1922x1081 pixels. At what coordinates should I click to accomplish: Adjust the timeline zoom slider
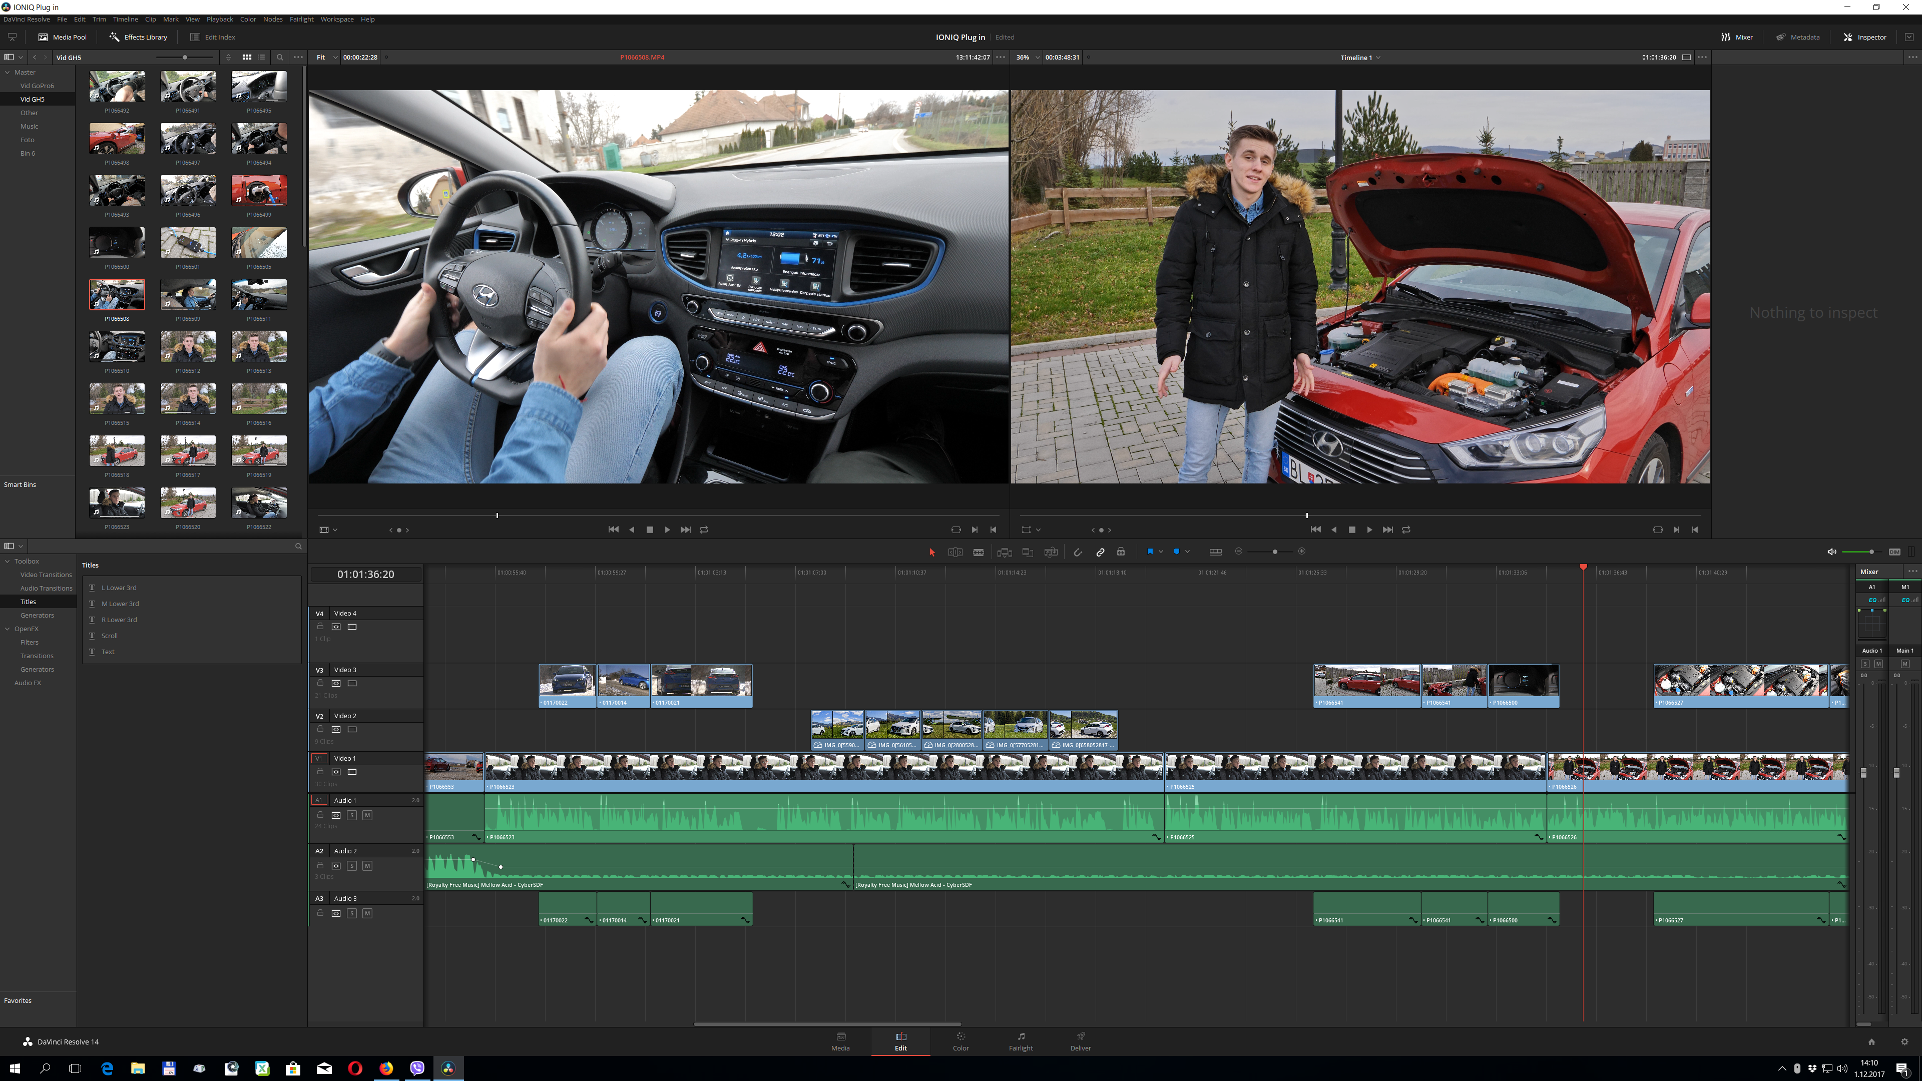coord(1274,552)
